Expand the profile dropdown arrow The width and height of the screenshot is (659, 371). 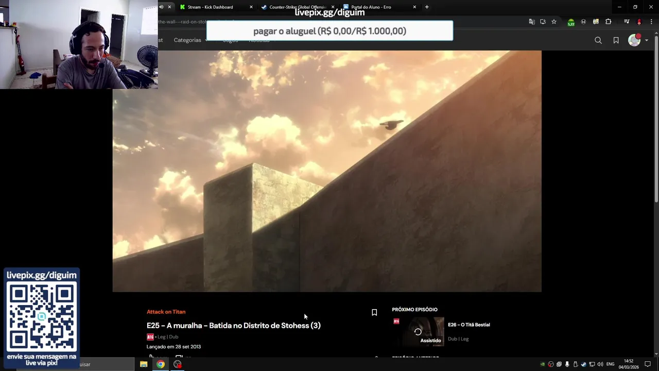[x=647, y=40]
